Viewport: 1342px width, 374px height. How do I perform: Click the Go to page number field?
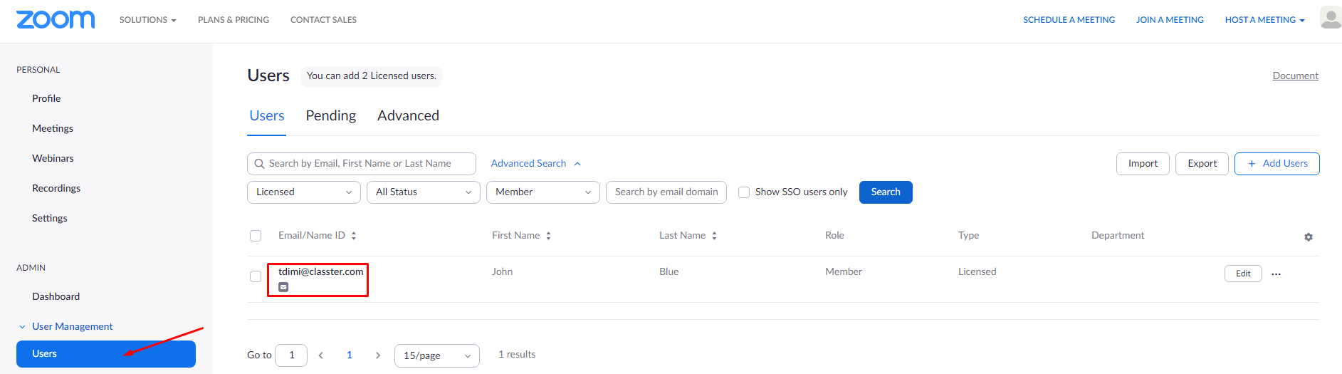291,355
